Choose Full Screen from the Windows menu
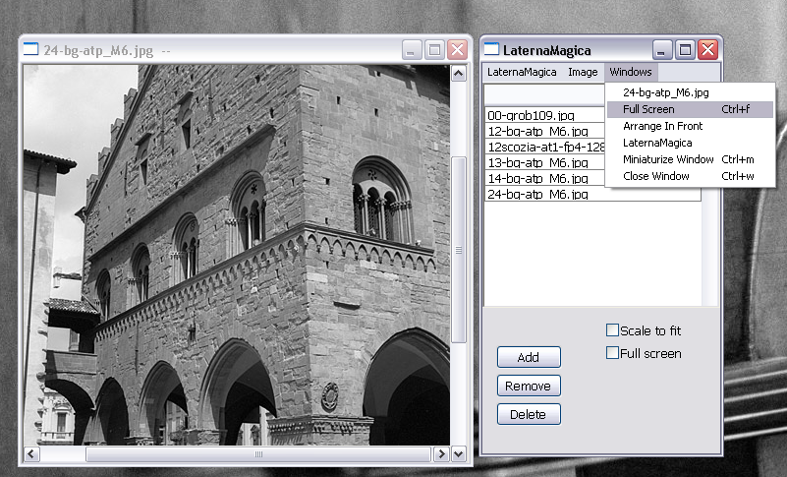 click(648, 109)
